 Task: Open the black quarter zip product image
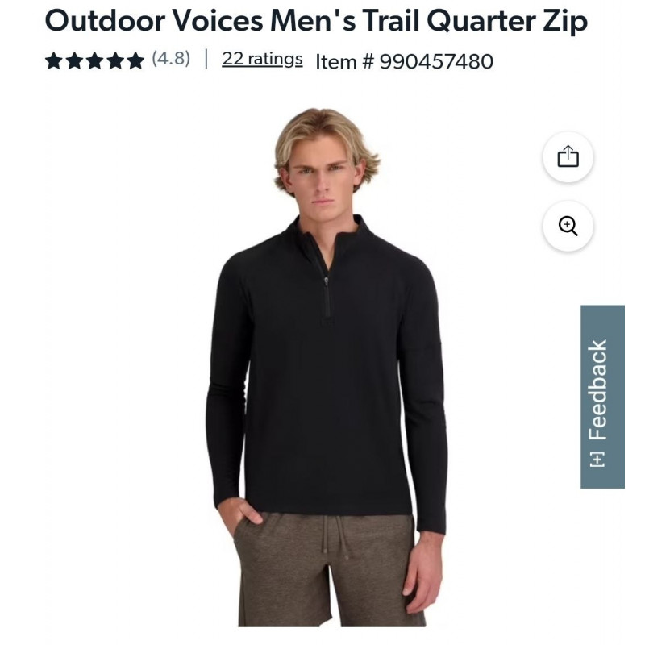(x=326, y=366)
